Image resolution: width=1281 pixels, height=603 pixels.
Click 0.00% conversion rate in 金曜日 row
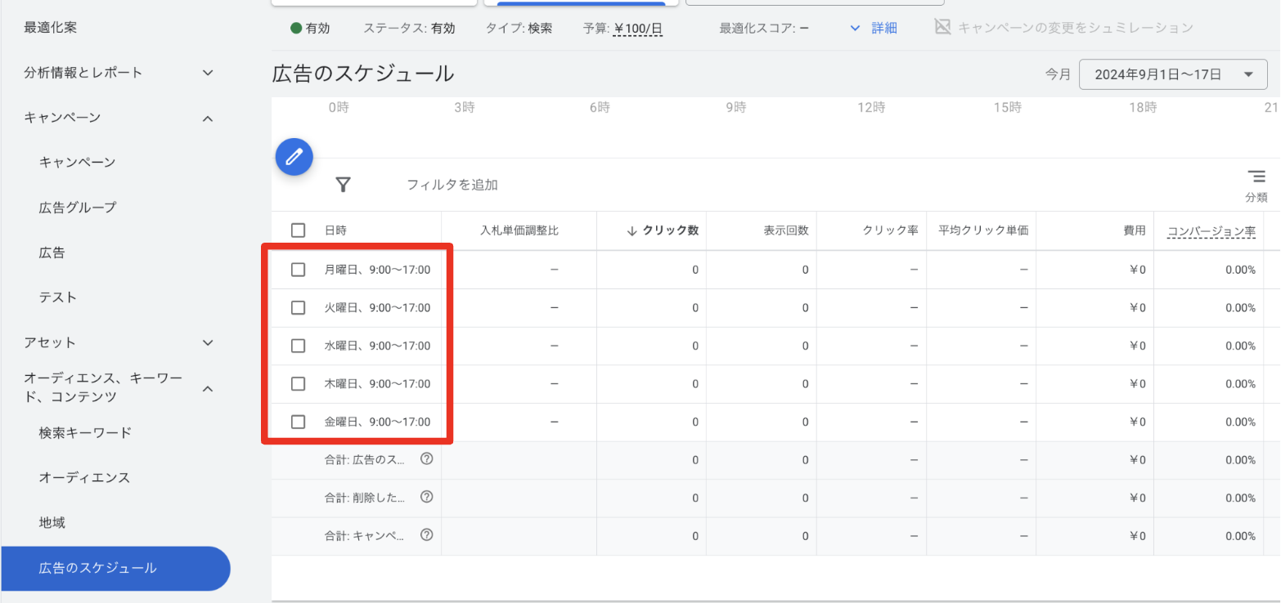coord(1240,422)
